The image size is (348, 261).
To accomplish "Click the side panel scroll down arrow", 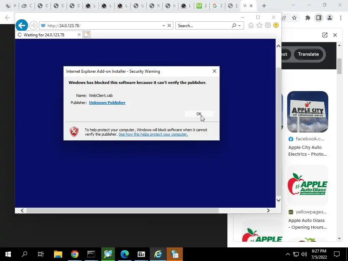I will 339,239.
